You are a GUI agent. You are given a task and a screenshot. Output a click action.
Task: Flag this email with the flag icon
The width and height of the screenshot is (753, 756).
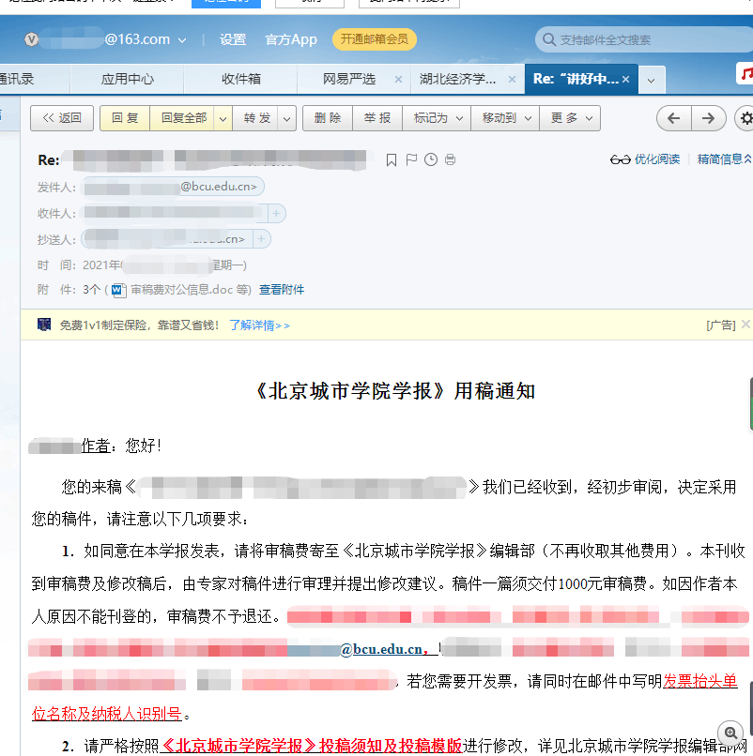(411, 159)
